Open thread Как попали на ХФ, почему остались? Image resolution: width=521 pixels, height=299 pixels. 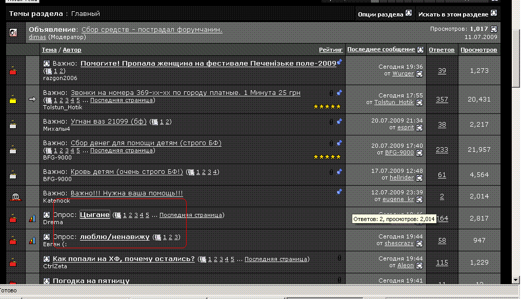(124, 259)
